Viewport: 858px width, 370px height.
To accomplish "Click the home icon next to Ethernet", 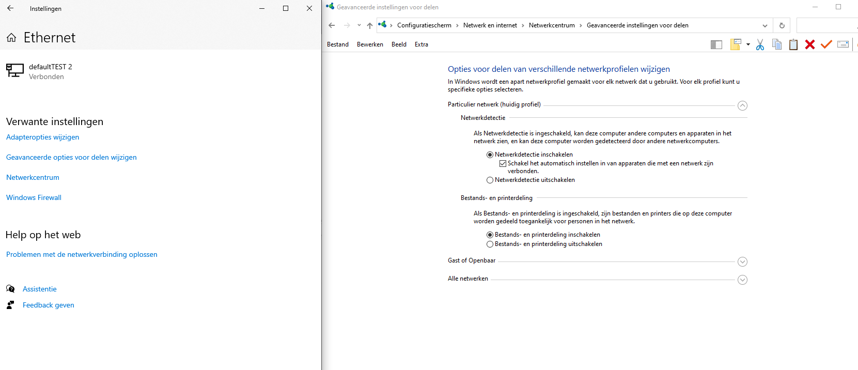I will (11, 38).
